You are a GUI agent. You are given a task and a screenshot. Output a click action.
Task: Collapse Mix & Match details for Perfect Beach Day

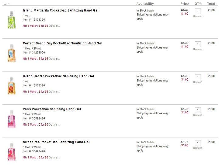(x=54, y=59)
